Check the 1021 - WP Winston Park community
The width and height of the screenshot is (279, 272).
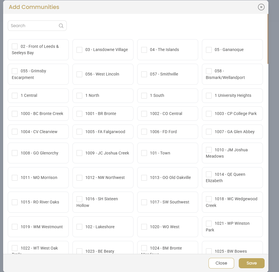[209, 223]
